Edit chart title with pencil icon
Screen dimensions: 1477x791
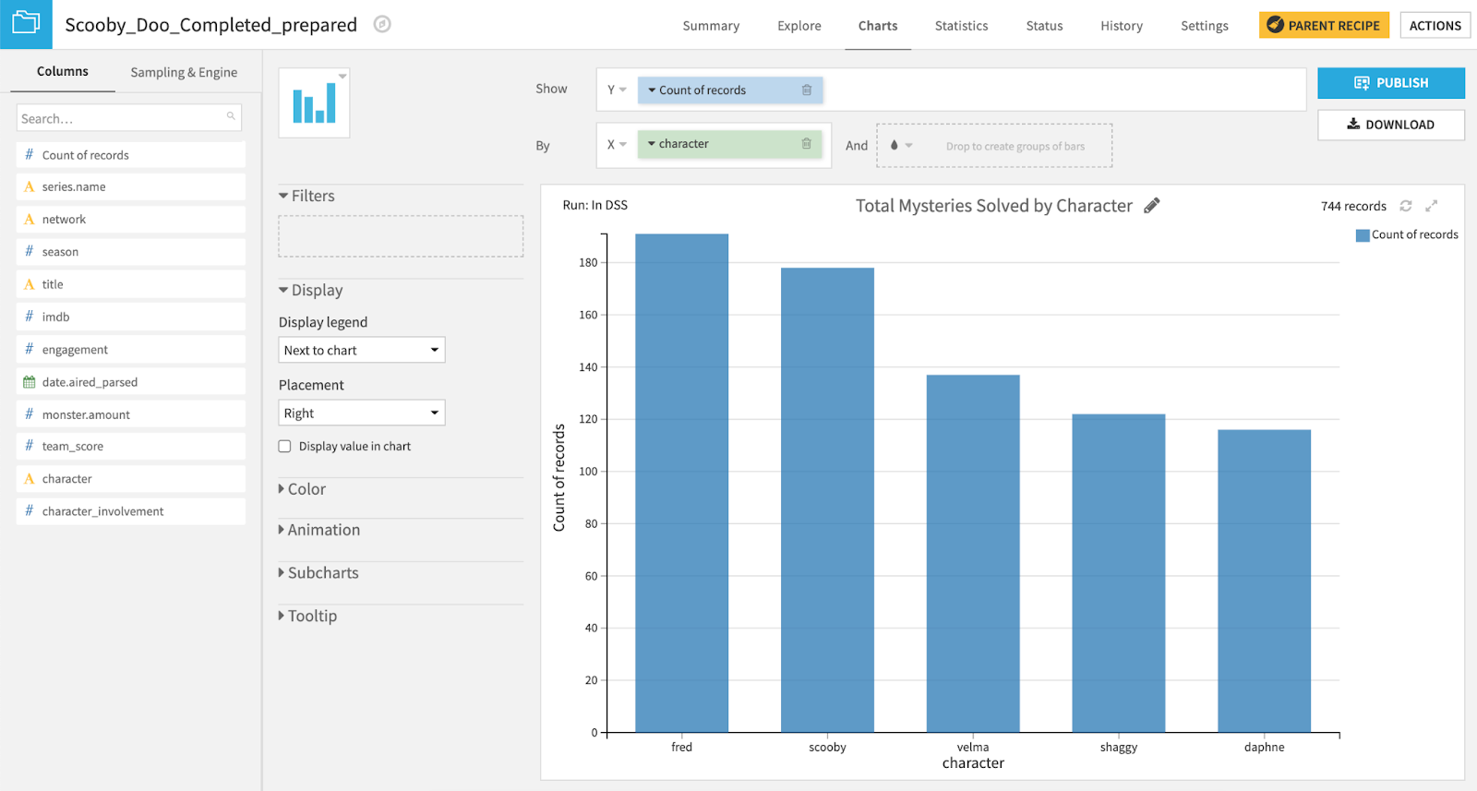[1151, 206]
